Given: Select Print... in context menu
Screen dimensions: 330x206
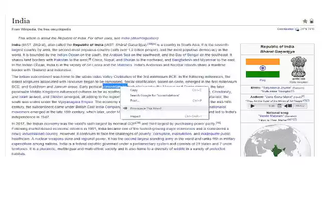Looking at the screenshot, I should click(x=135, y=101).
